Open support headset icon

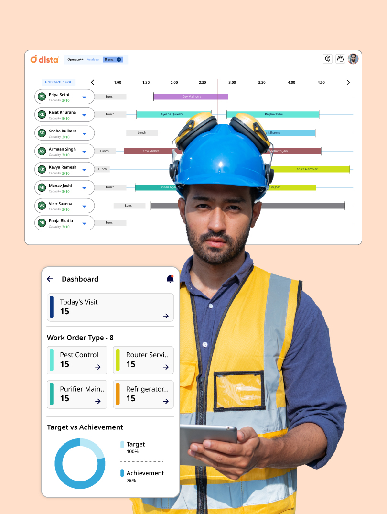click(x=340, y=59)
